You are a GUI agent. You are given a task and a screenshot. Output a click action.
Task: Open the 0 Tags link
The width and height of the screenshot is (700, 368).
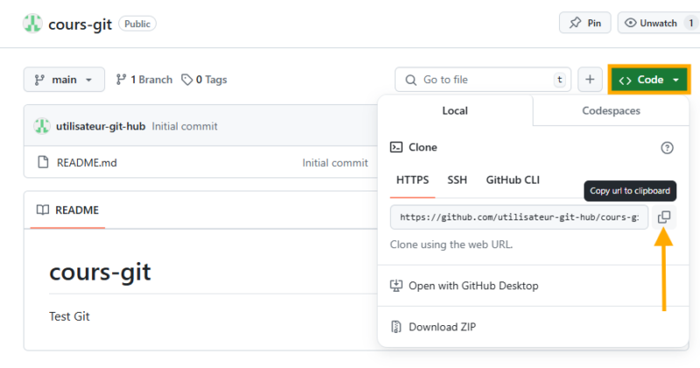tap(204, 80)
